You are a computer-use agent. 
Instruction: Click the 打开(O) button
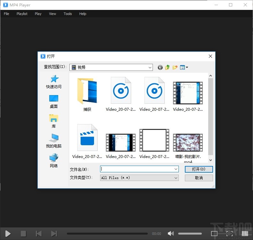point(199,169)
